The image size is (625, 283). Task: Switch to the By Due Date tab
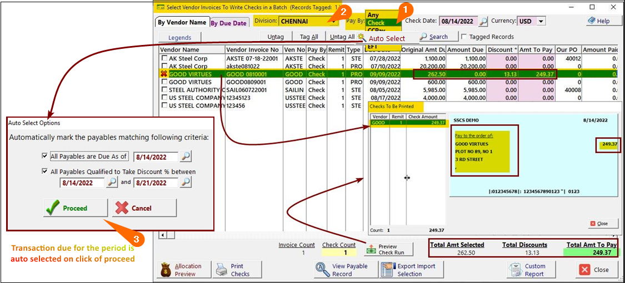coord(228,23)
